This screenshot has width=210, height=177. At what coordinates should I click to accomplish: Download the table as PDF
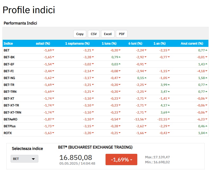122,34
